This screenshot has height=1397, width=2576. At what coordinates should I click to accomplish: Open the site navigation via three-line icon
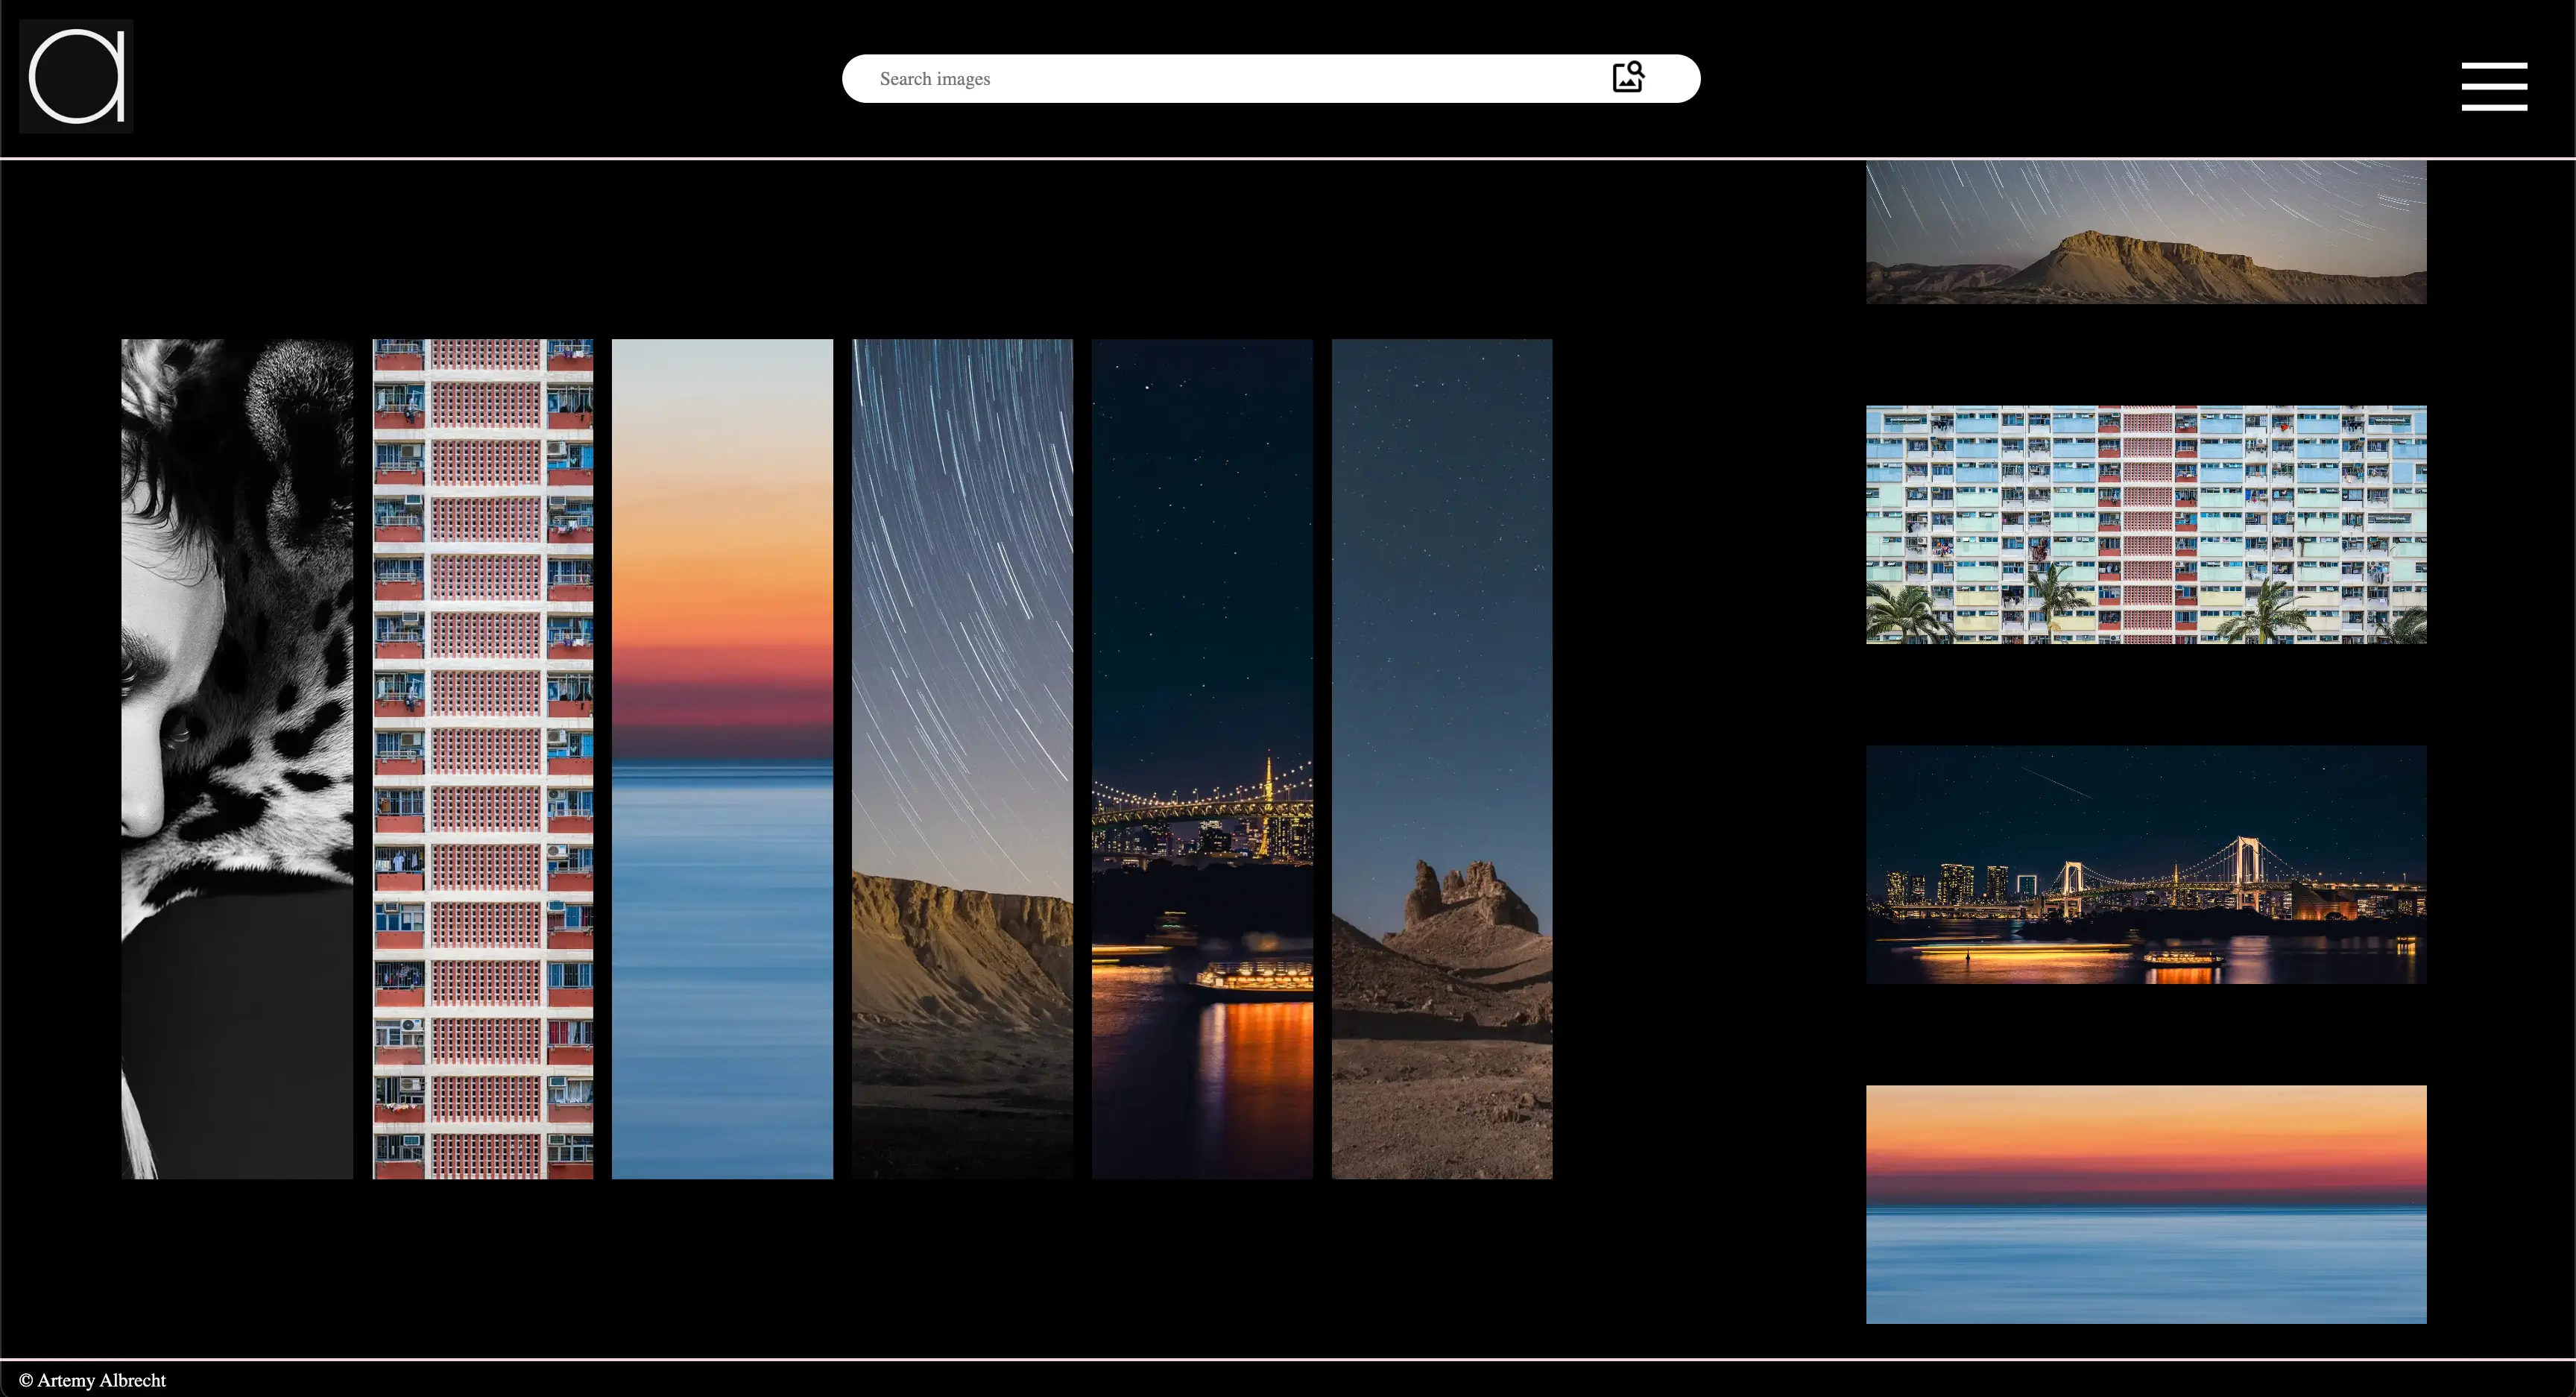2494,86
